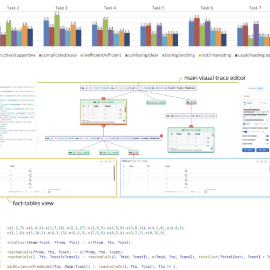The height and width of the screenshot is (270, 270).
Task: Go to previous page in yellow fact table
Action: point(31,192)
